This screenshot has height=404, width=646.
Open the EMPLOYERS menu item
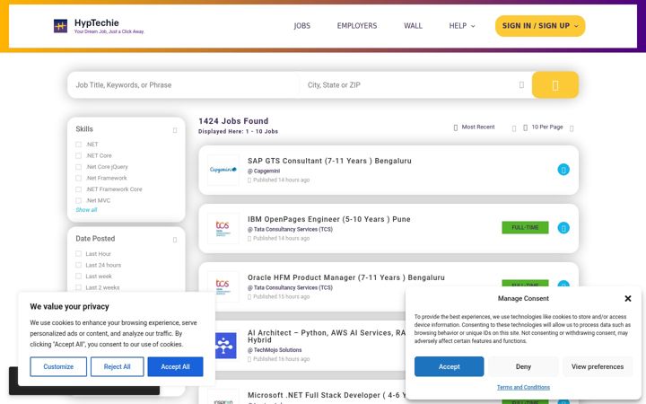point(357,26)
